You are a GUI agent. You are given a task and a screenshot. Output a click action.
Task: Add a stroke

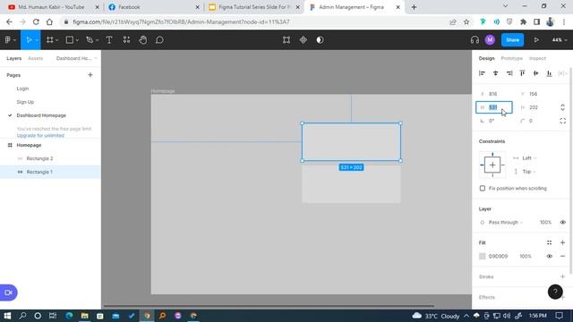coord(563,276)
